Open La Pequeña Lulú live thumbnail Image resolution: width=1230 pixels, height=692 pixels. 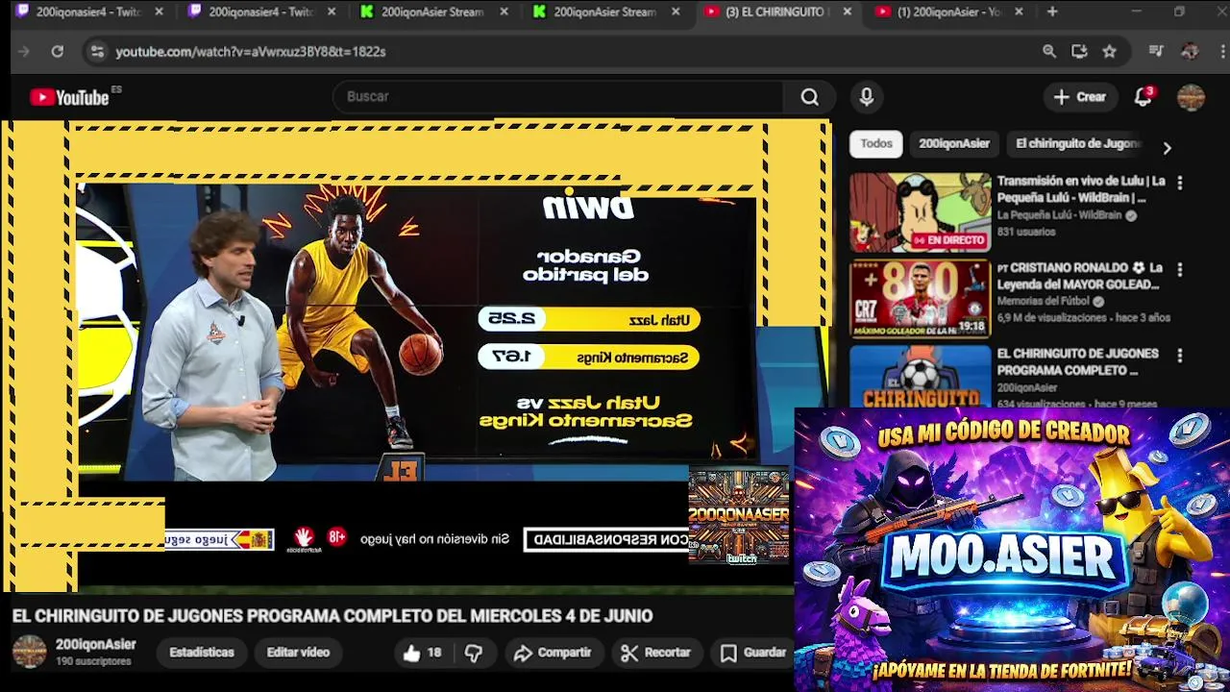tap(920, 212)
